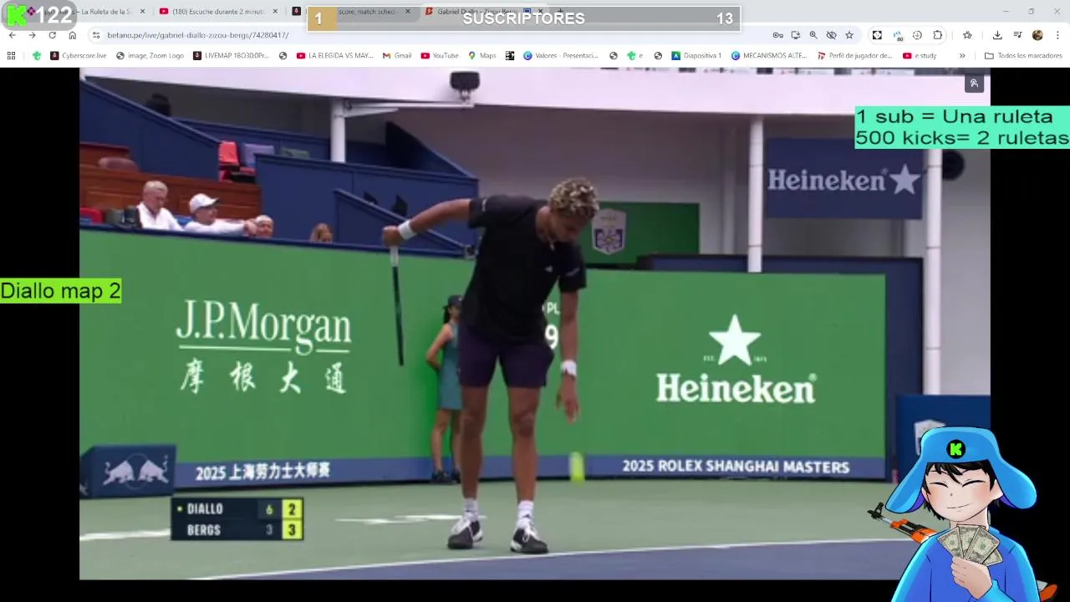The height and width of the screenshot is (602, 1070).
Task: Open the e study bookmark
Action: (920, 56)
